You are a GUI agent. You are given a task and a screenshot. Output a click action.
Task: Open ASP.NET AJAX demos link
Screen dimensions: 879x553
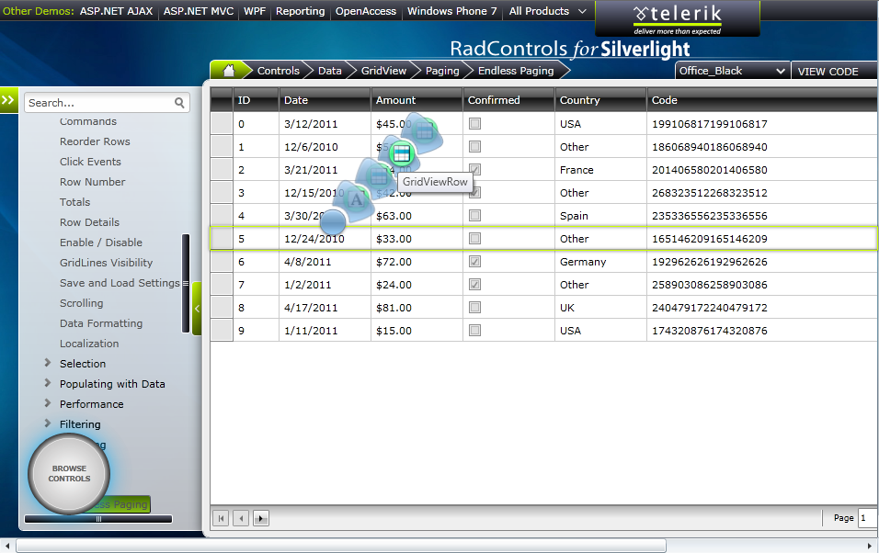[x=116, y=11]
